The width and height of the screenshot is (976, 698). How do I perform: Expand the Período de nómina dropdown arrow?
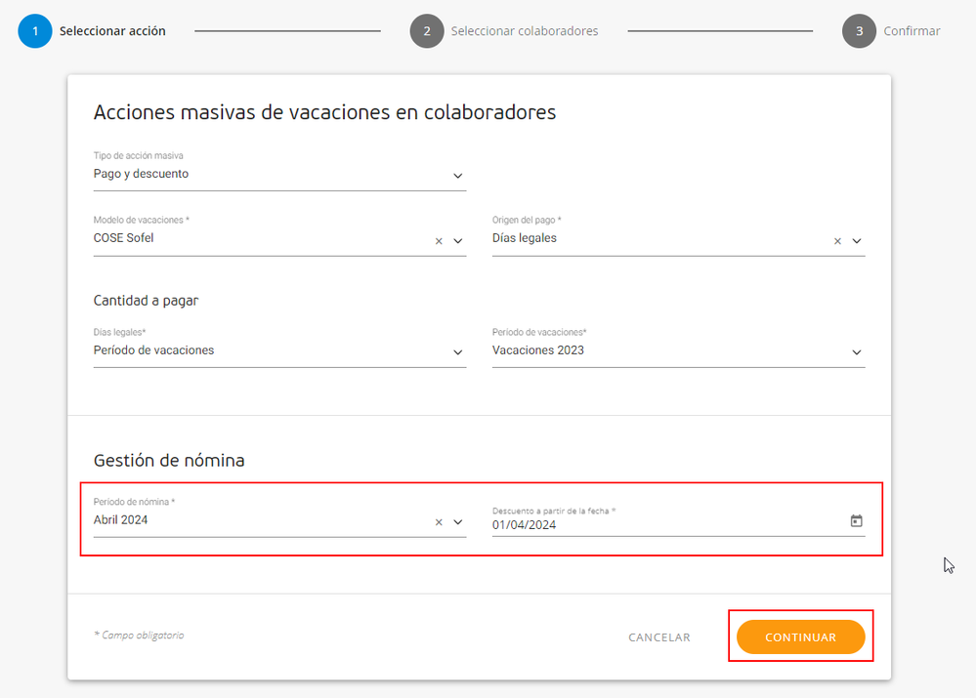[x=458, y=522]
